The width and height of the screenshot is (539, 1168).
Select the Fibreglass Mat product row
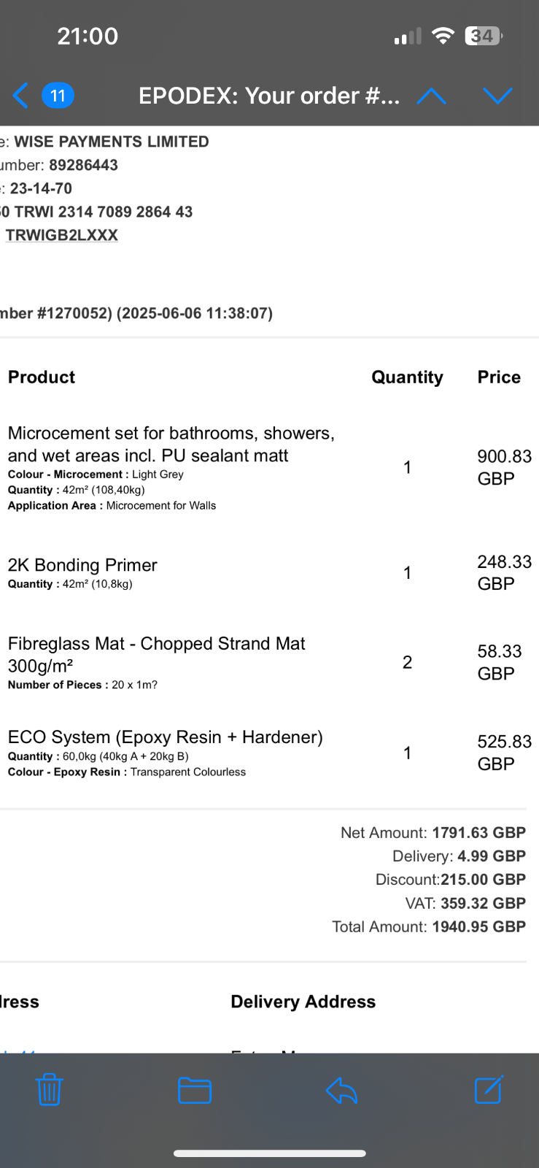click(269, 663)
